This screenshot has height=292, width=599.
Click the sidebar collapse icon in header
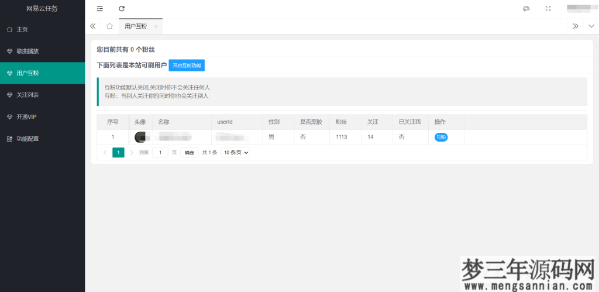click(x=100, y=9)
